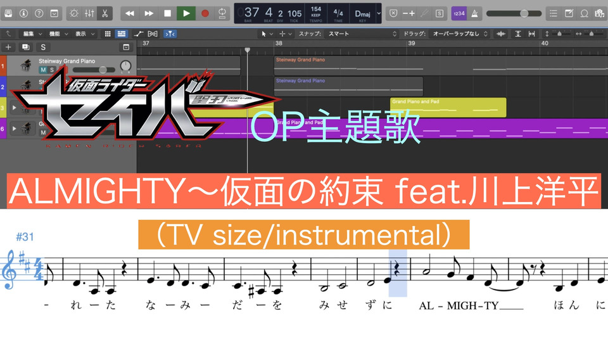
Task: Open the 表示 (View) menu
Action: (x=84, y=34)
